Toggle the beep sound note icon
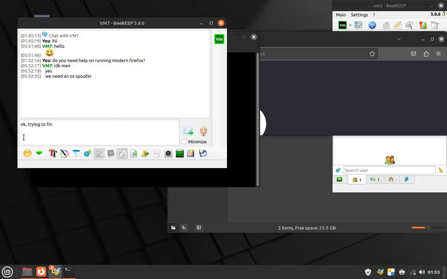447x279 pixels. tap(122, 153)
